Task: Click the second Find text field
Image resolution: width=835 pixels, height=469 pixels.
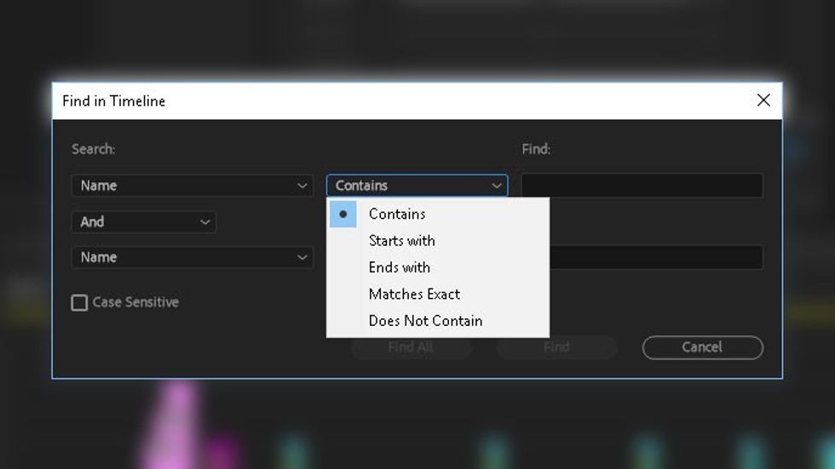Action: tap(656, 257)
